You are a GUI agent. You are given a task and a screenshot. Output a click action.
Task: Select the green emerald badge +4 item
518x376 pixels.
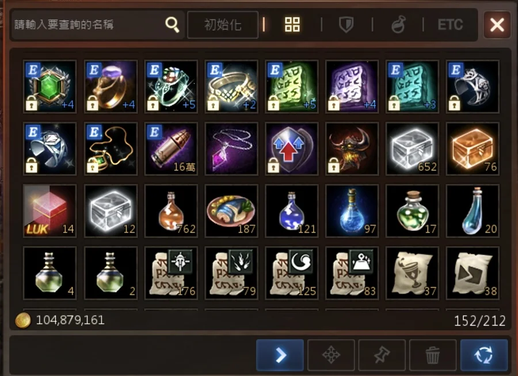(x=49, y=86)
